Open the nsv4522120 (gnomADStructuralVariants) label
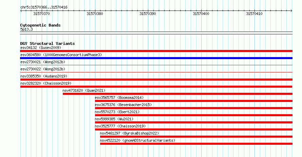This screenshot has width=302, height=157. pos(137,140)
